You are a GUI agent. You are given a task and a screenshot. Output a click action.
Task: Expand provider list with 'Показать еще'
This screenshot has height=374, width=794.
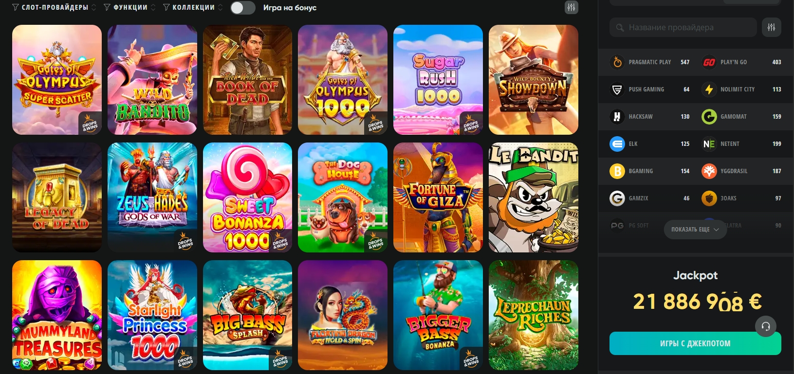[695, 229]
